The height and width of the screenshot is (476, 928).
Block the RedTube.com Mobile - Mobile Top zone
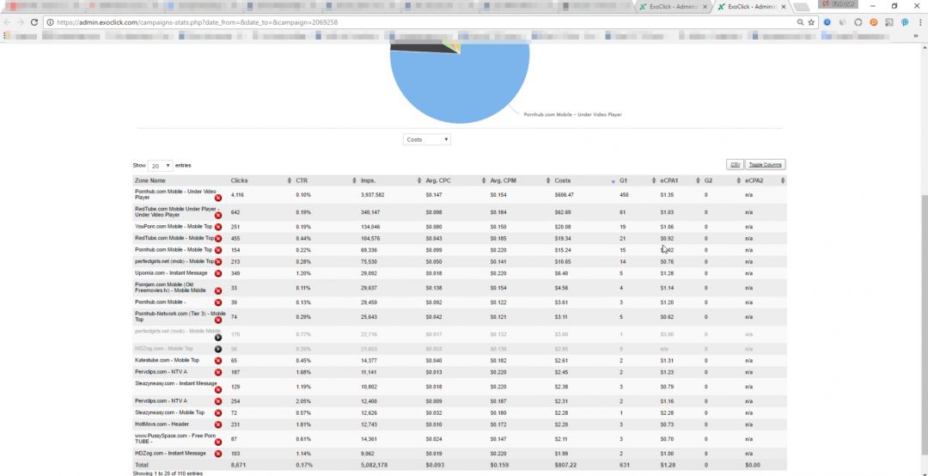tap(217, 239)
